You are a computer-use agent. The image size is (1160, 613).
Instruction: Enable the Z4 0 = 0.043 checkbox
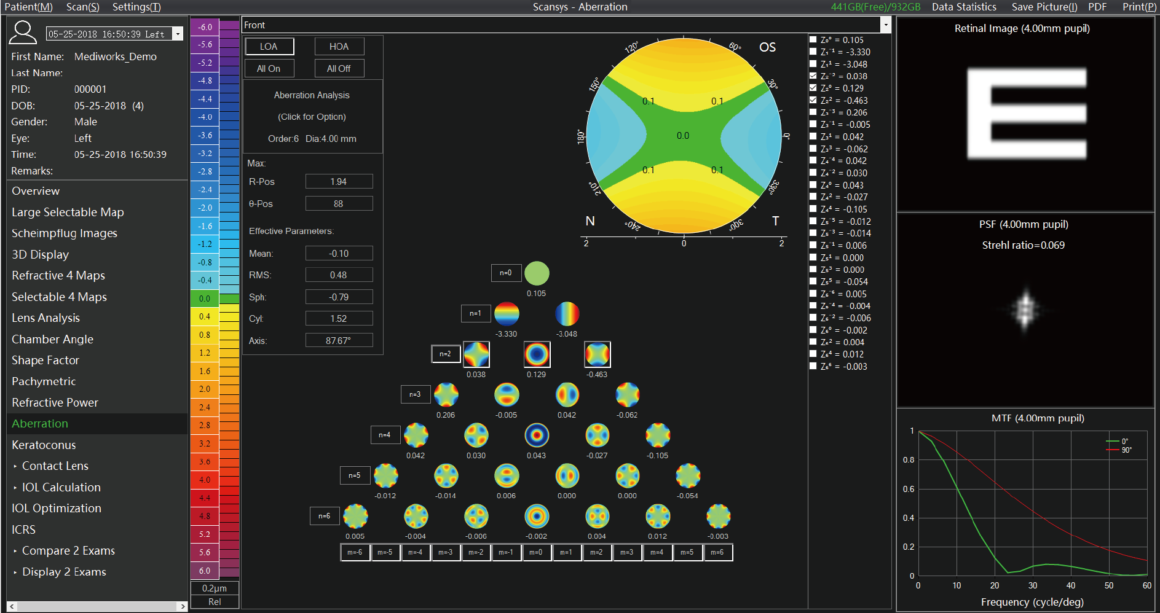[813, 185]
